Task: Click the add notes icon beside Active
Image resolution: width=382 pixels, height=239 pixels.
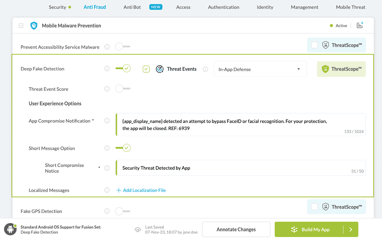Action: pyautogui.click(x=359, y=26)
